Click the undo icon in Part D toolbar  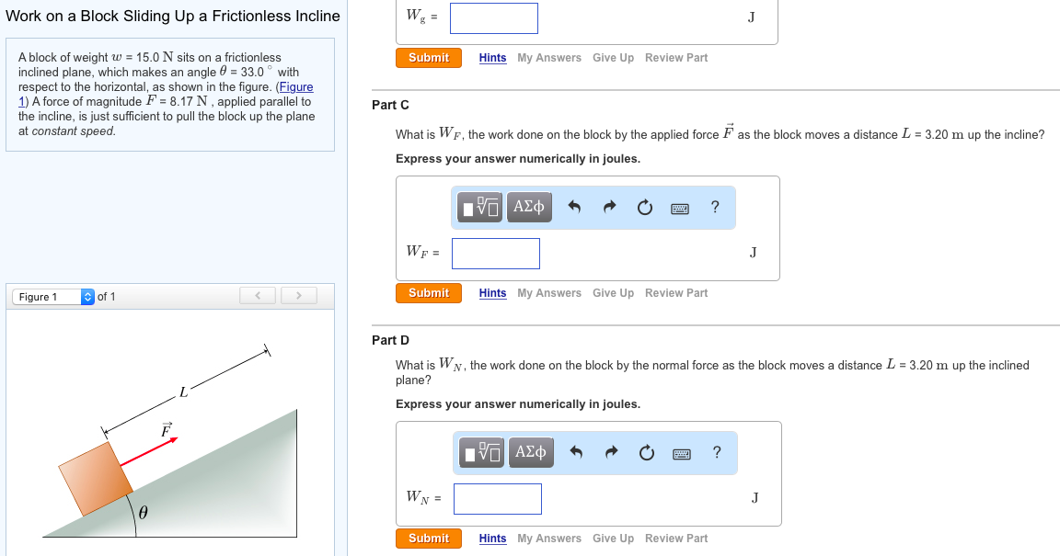click(577, 452)
